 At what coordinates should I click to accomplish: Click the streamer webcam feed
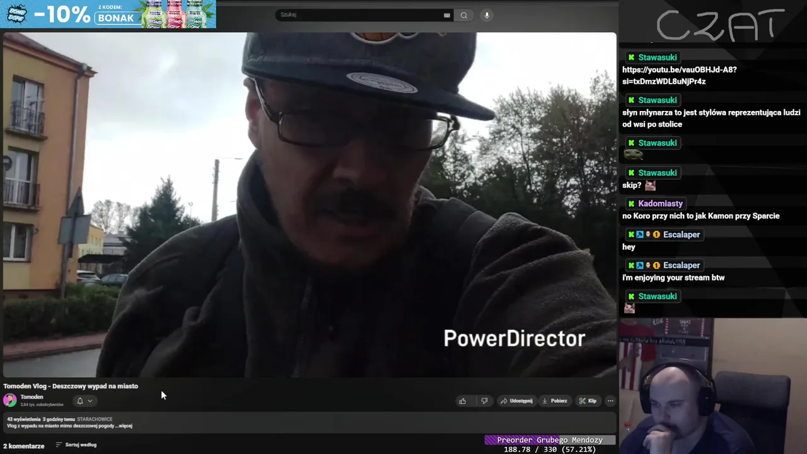pos(712,386)
